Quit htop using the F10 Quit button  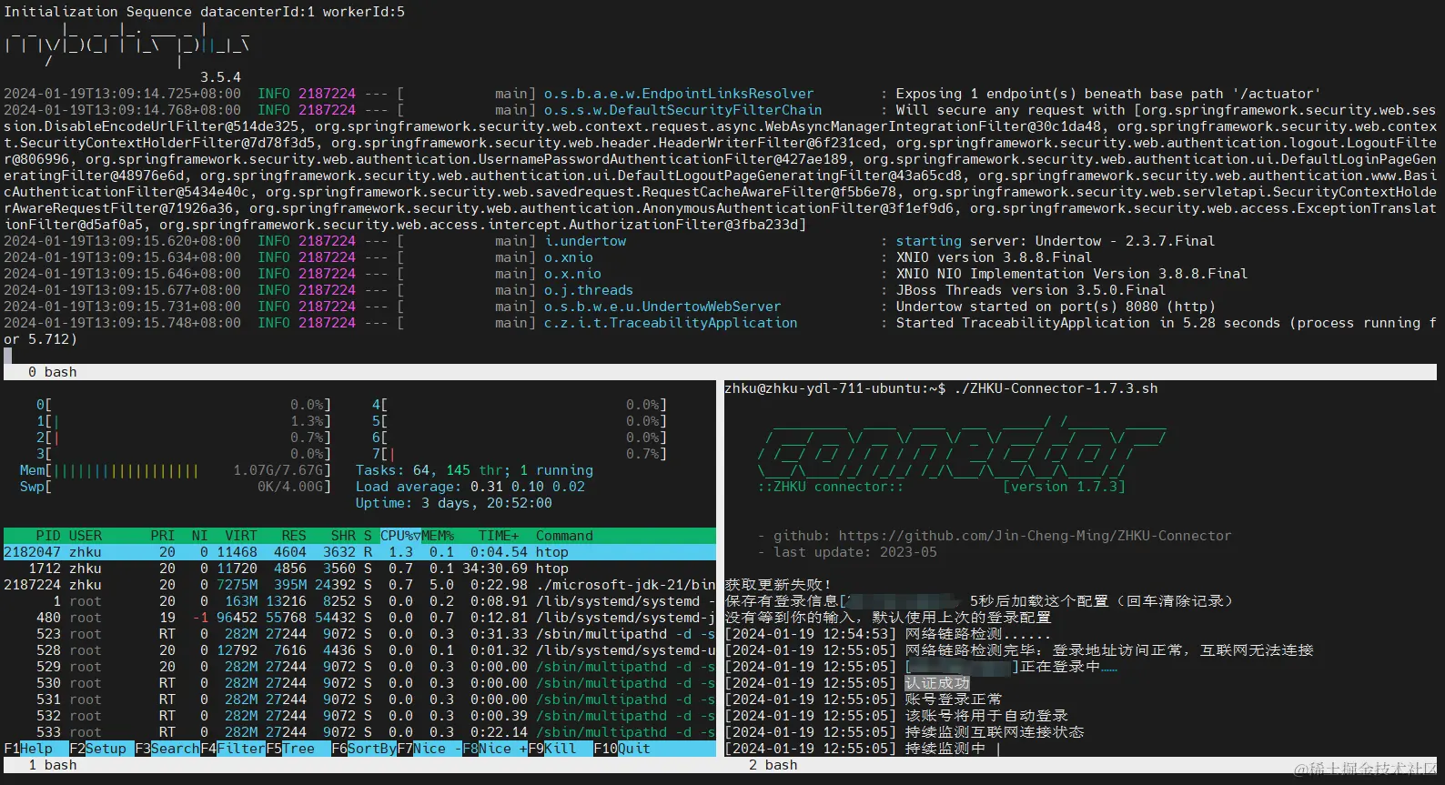[x=621, y=749]
